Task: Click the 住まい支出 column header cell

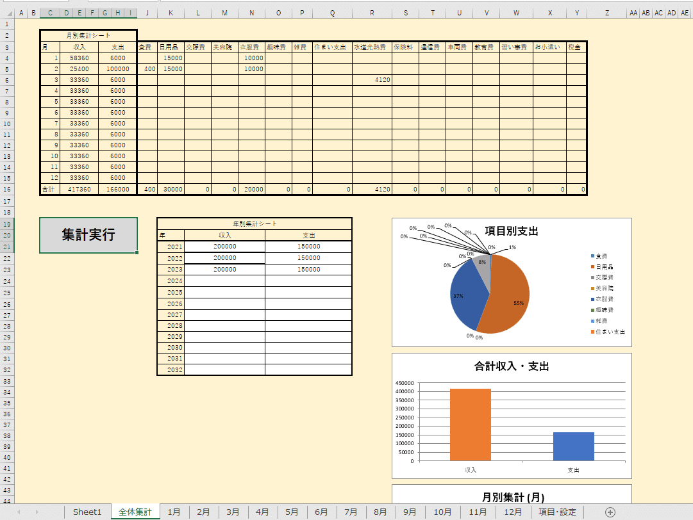Action: pyautogui.click(x=332, y=47)
